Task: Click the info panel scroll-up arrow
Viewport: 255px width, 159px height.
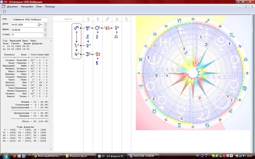Action: click(x=51, y=41)
